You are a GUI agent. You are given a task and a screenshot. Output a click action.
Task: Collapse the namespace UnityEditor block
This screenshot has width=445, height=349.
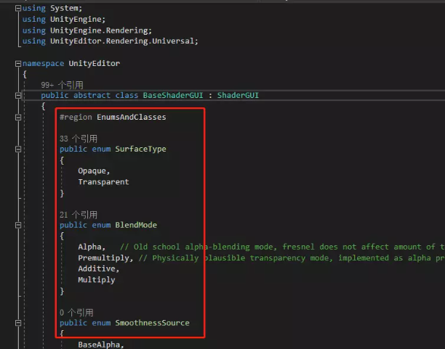pos(18,64)
